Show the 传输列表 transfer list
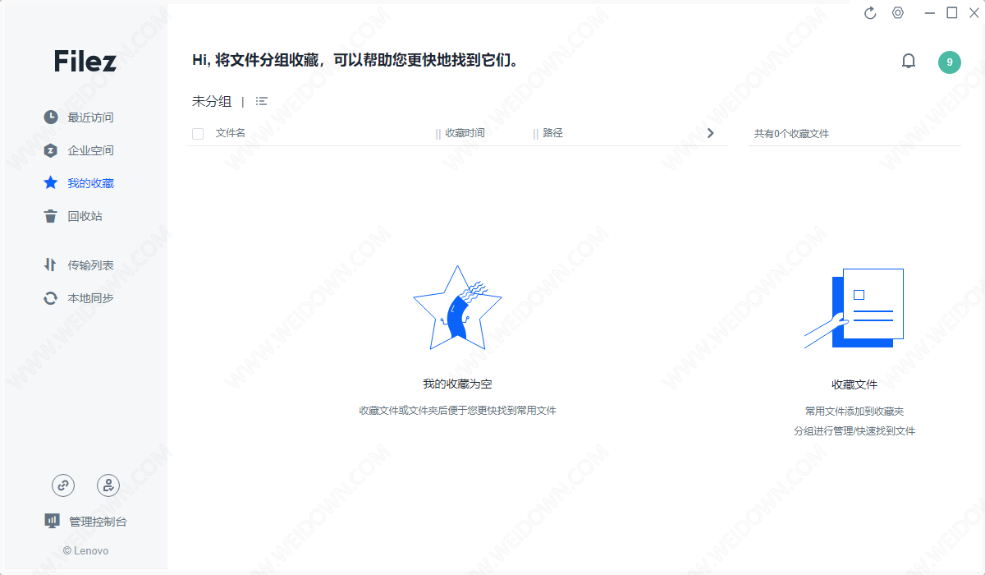Viewport: 985px width, 575px height. [90, 265]
